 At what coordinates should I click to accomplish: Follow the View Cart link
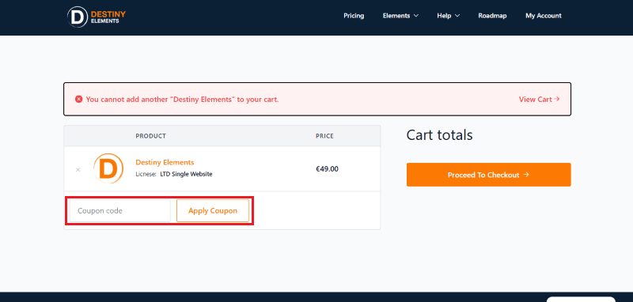539,99
